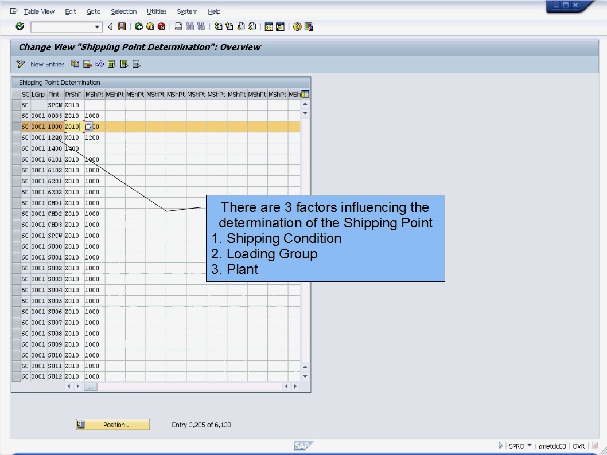Open the System menu
Screen dimensions: 607x455
click(x=187, y=11)
